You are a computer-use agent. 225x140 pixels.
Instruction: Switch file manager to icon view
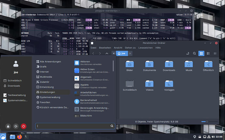point(201,53)
